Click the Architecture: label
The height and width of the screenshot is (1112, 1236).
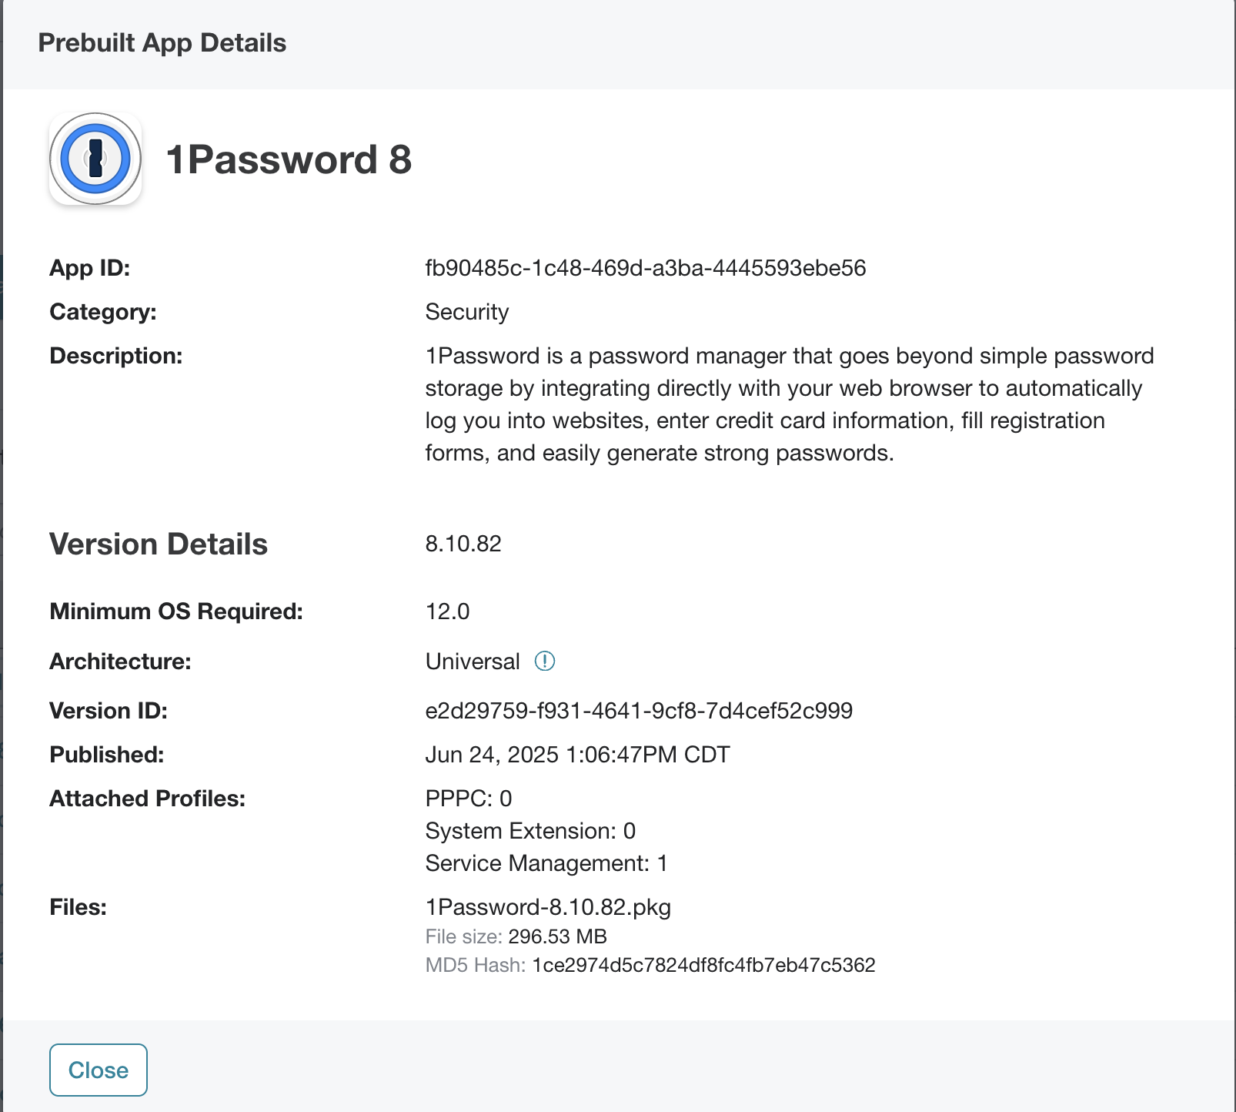(x=120, y=662)
